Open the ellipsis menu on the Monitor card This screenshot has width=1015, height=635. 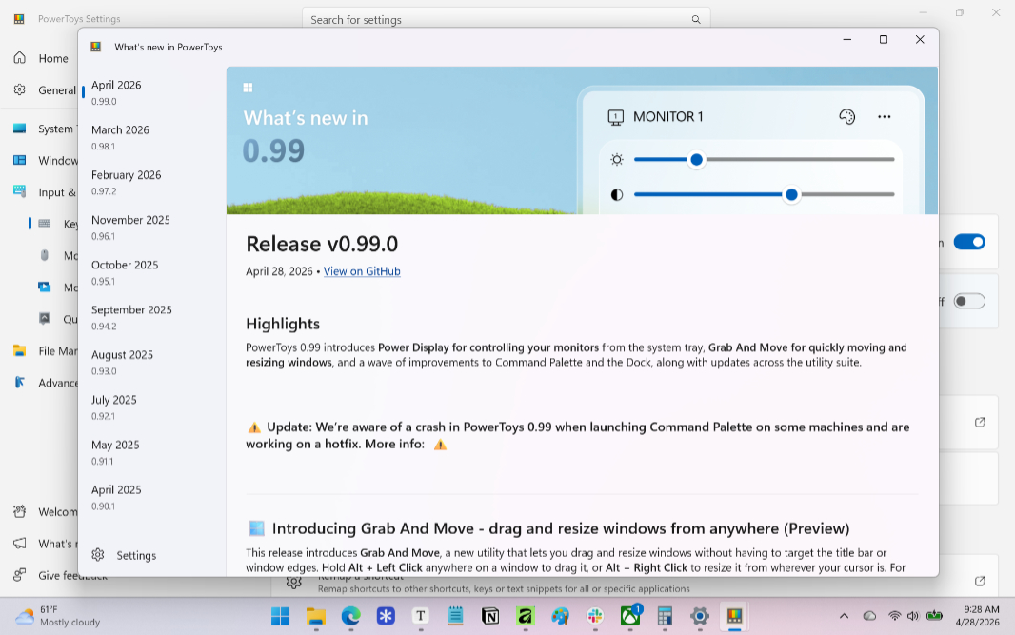tap(884, 116)
